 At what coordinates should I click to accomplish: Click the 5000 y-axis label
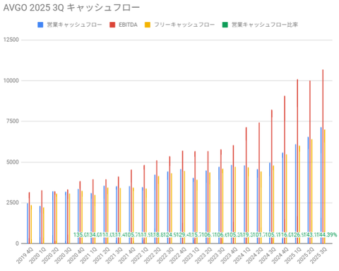[13, 162]
